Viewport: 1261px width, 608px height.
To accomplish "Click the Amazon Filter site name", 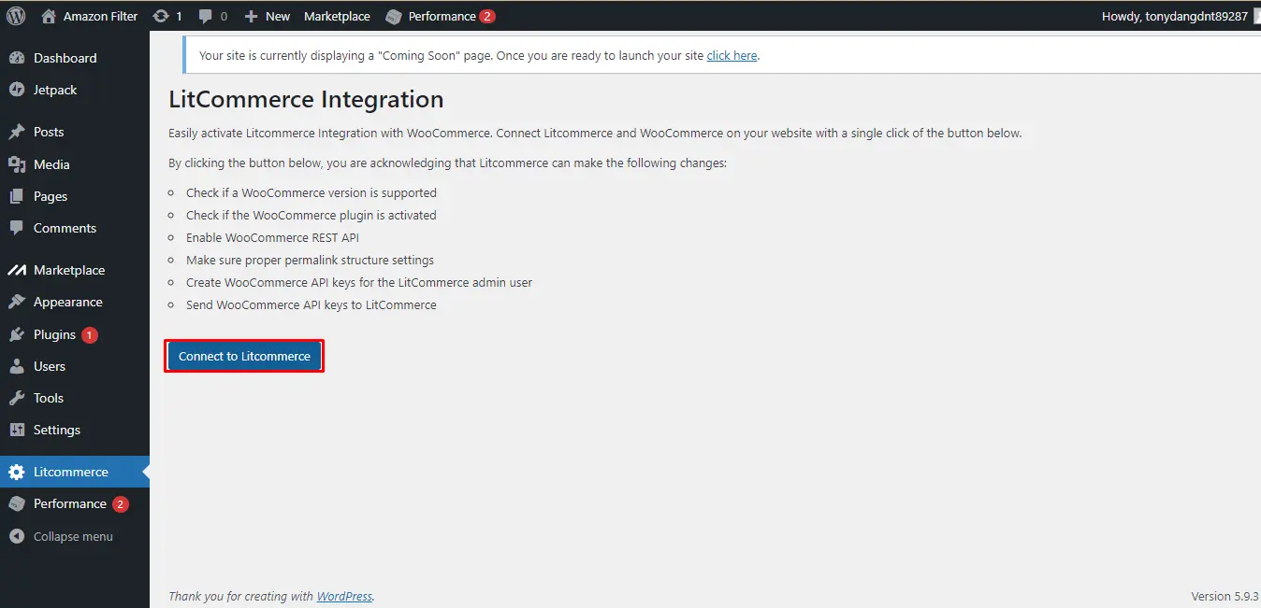I will tap(101, 16).
